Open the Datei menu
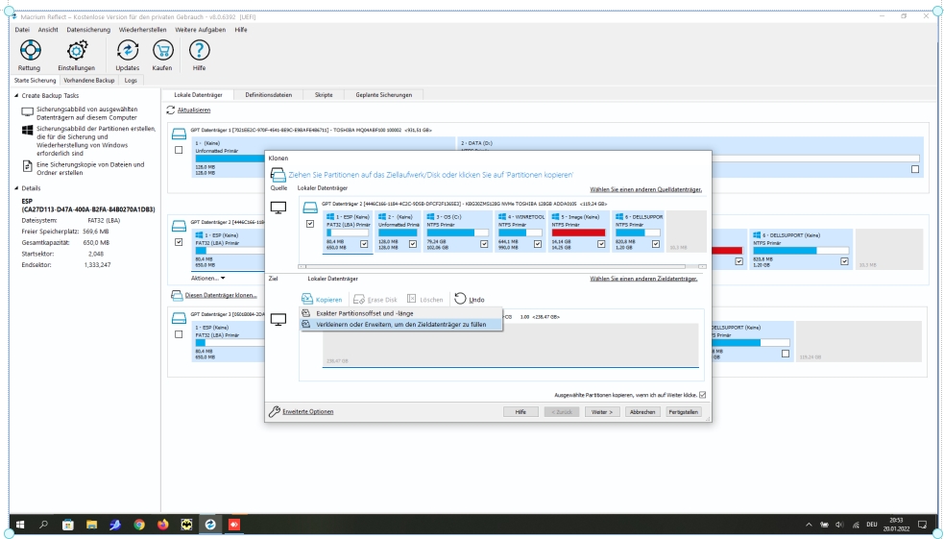The height and width of the screenshot is (539, 944). (x=22, y=30)
